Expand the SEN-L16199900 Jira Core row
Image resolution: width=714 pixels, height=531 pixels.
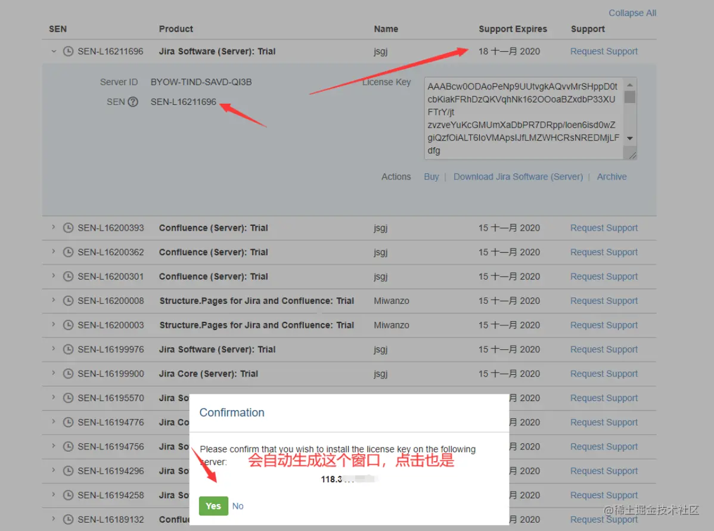click(x=53, y=372)
